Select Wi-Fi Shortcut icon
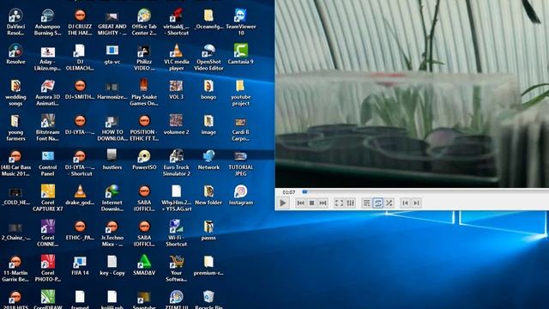 (176, 233)
